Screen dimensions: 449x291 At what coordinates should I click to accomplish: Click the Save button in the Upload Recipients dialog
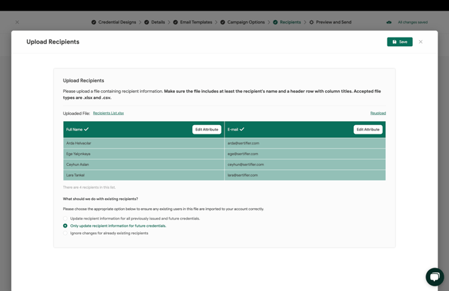(400, 41)
